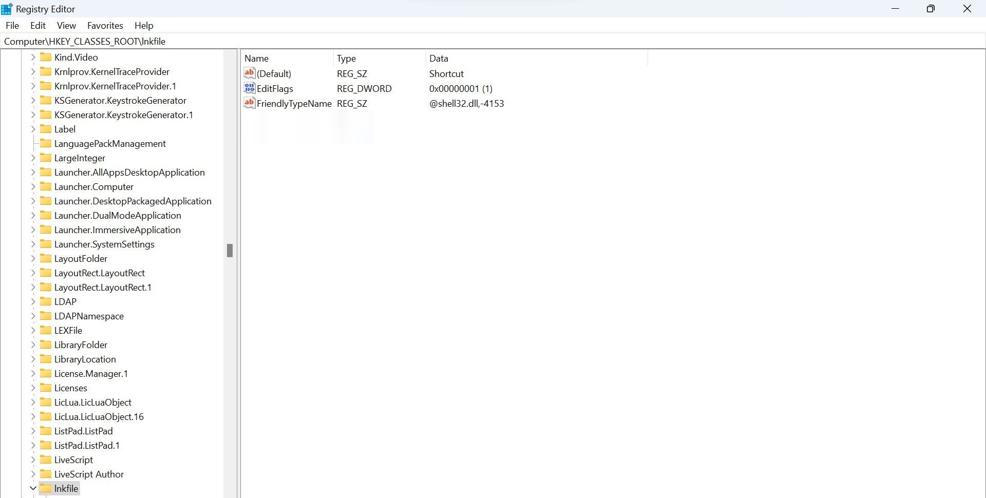
Task: Click the tree pane vertical scrollbar thumb
Action: (x=230, y=251)
